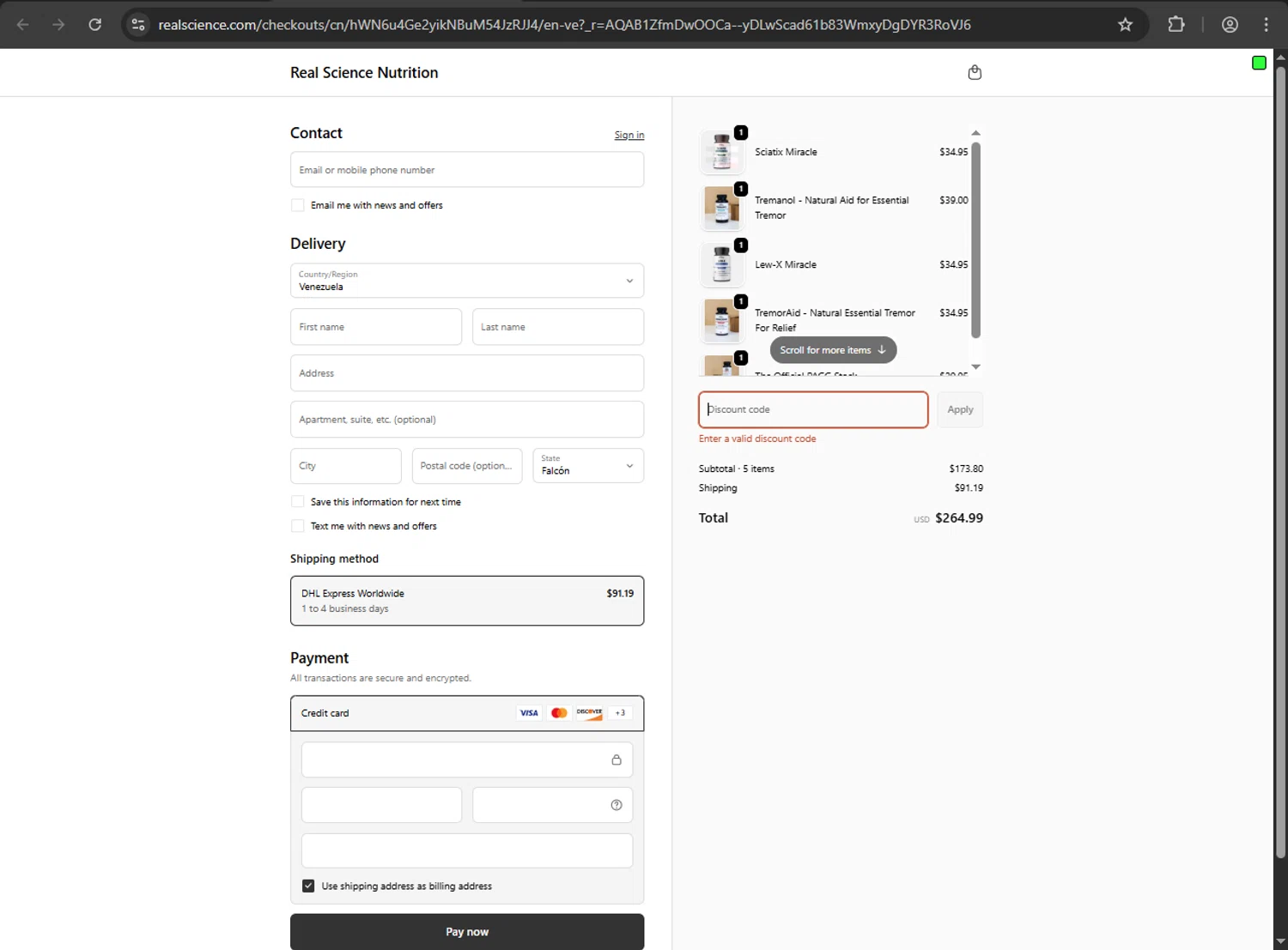Click the Lew-X Miracle item name
The image size is (1288, 950).
786,264
